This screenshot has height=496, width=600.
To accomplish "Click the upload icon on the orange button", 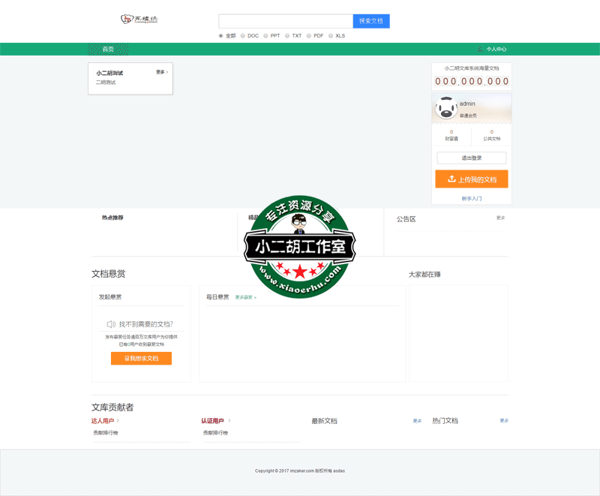I will pos(451,179).
